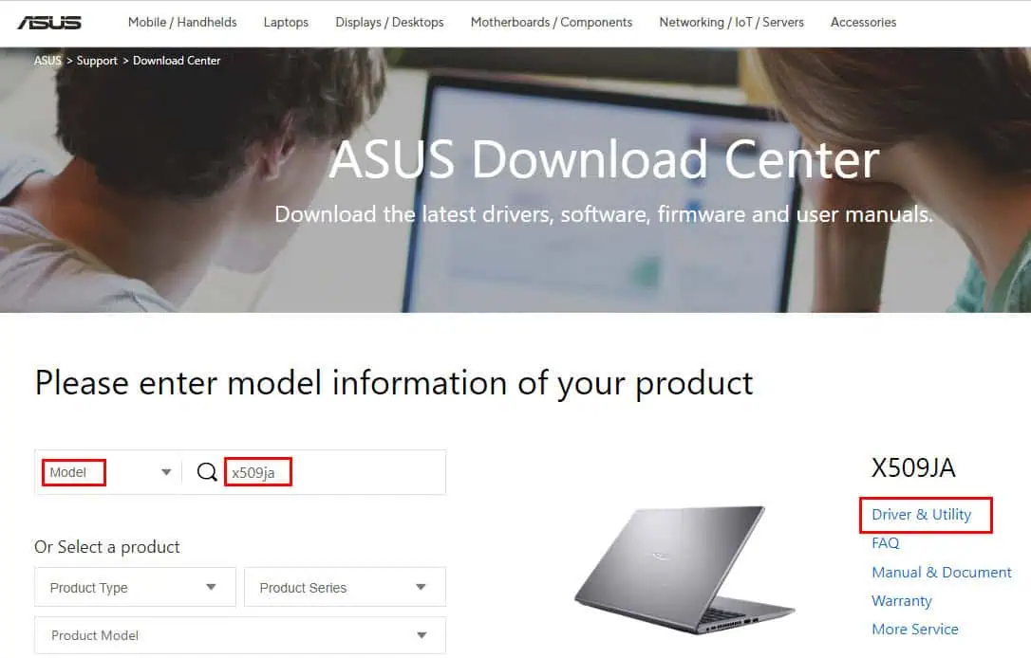Click the ASUS logo
The height and width of the screenshot is (658, 1031).
[49, 23]
